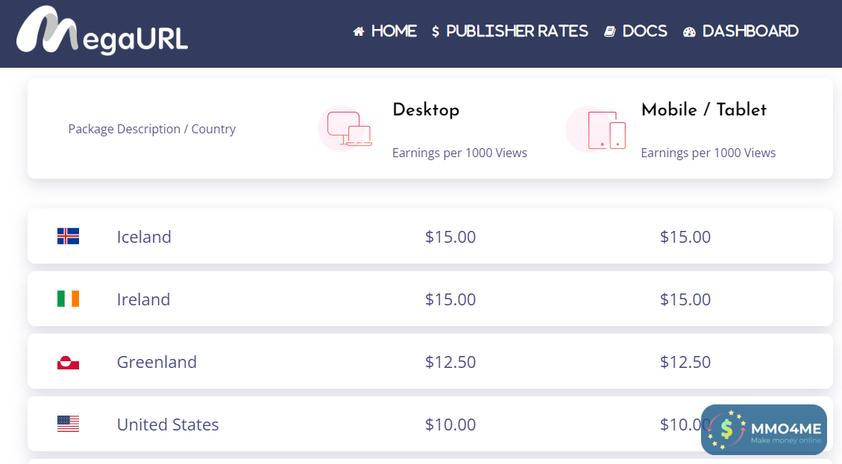
Task: Click the Desktop column heading
Action: tap(426, 110)
